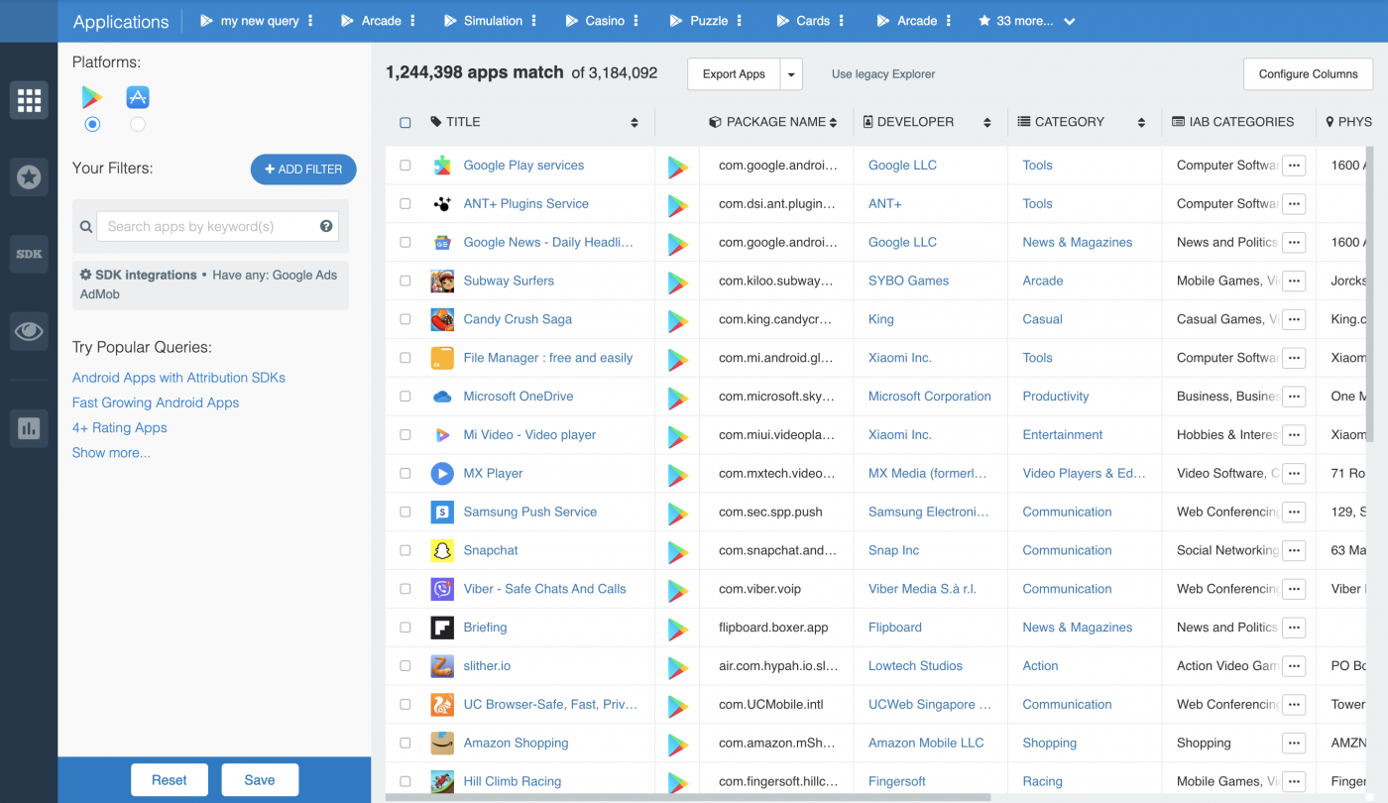Click the Subway Surfers app icon

pyautogui.click(x=442, y=281)
